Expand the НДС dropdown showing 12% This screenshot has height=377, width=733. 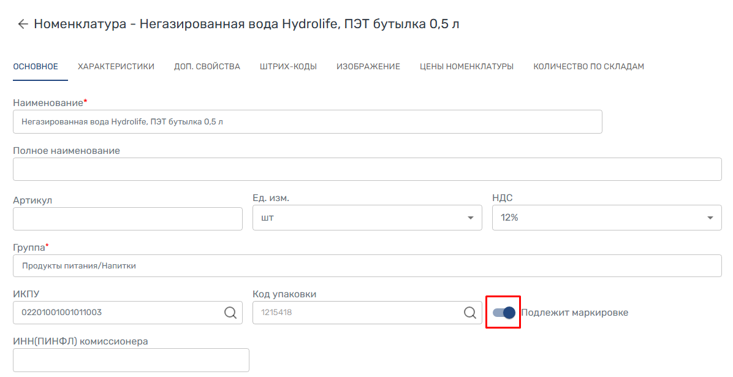tap(606, 218)
